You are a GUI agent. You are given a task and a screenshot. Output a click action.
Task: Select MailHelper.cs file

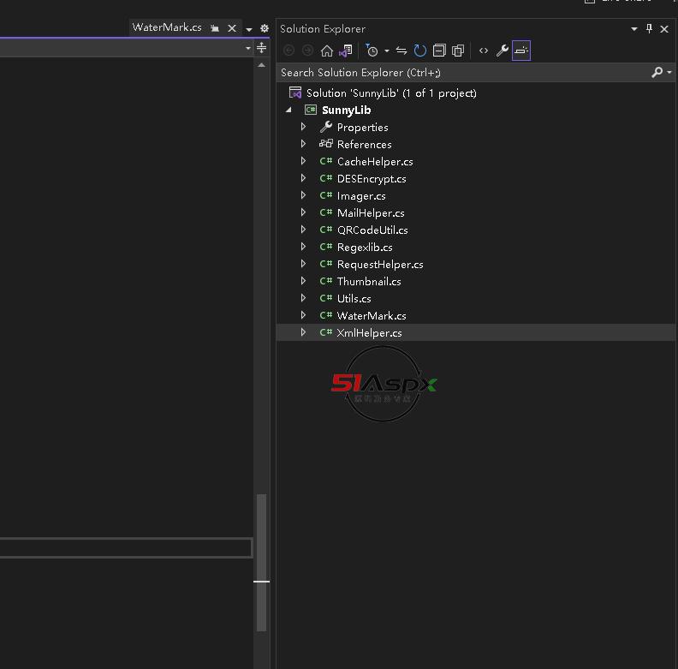[x=371, y=213]
